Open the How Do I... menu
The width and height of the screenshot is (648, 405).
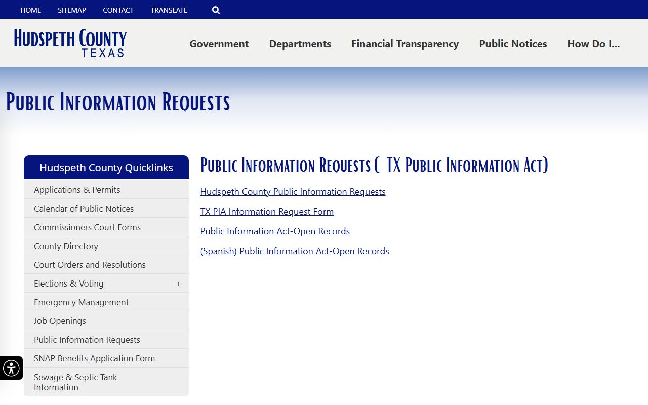coord(593,44)
